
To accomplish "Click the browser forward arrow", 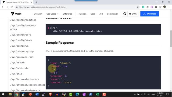I will tap(7, 7).
